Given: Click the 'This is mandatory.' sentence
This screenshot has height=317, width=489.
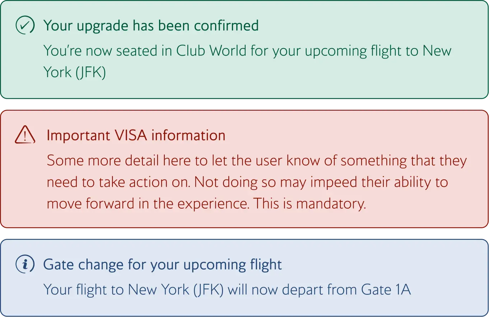Looking at the screenshot, I should point(309,204).
